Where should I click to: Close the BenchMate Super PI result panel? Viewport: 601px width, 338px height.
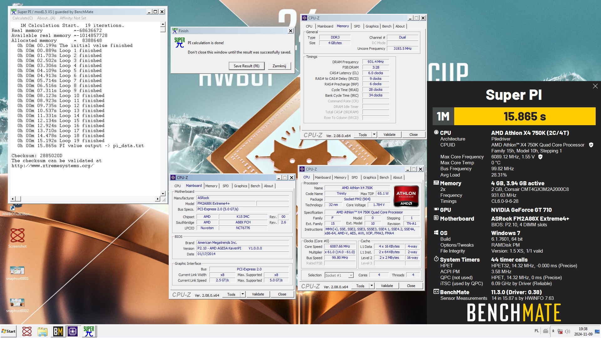coord(595,86)
